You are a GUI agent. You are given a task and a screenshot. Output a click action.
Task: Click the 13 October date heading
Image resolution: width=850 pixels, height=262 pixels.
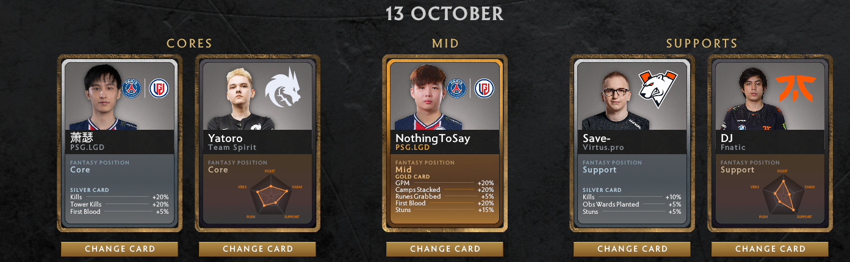pos(445,13)
